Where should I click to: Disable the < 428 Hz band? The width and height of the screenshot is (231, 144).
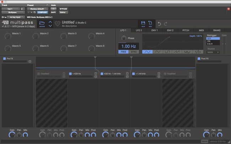[x=70, y=74]
